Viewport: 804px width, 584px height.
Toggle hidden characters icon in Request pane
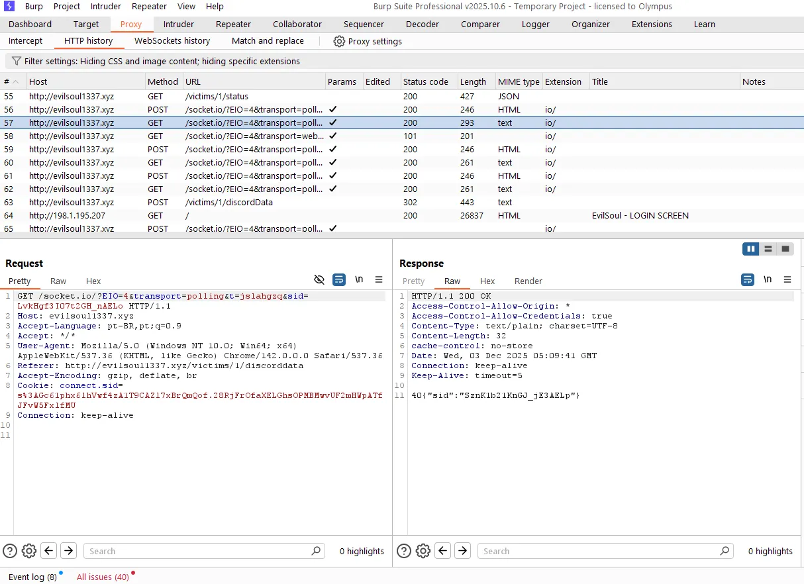click(x=319, y=279)
